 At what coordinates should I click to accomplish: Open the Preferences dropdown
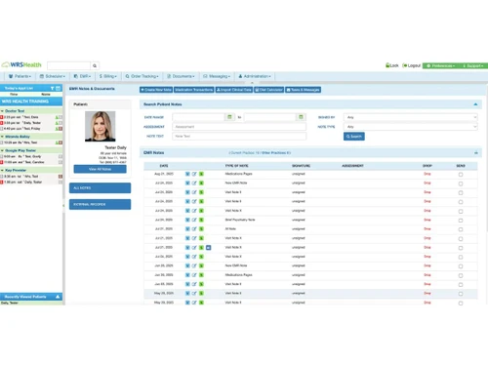(x=441, y=65)
